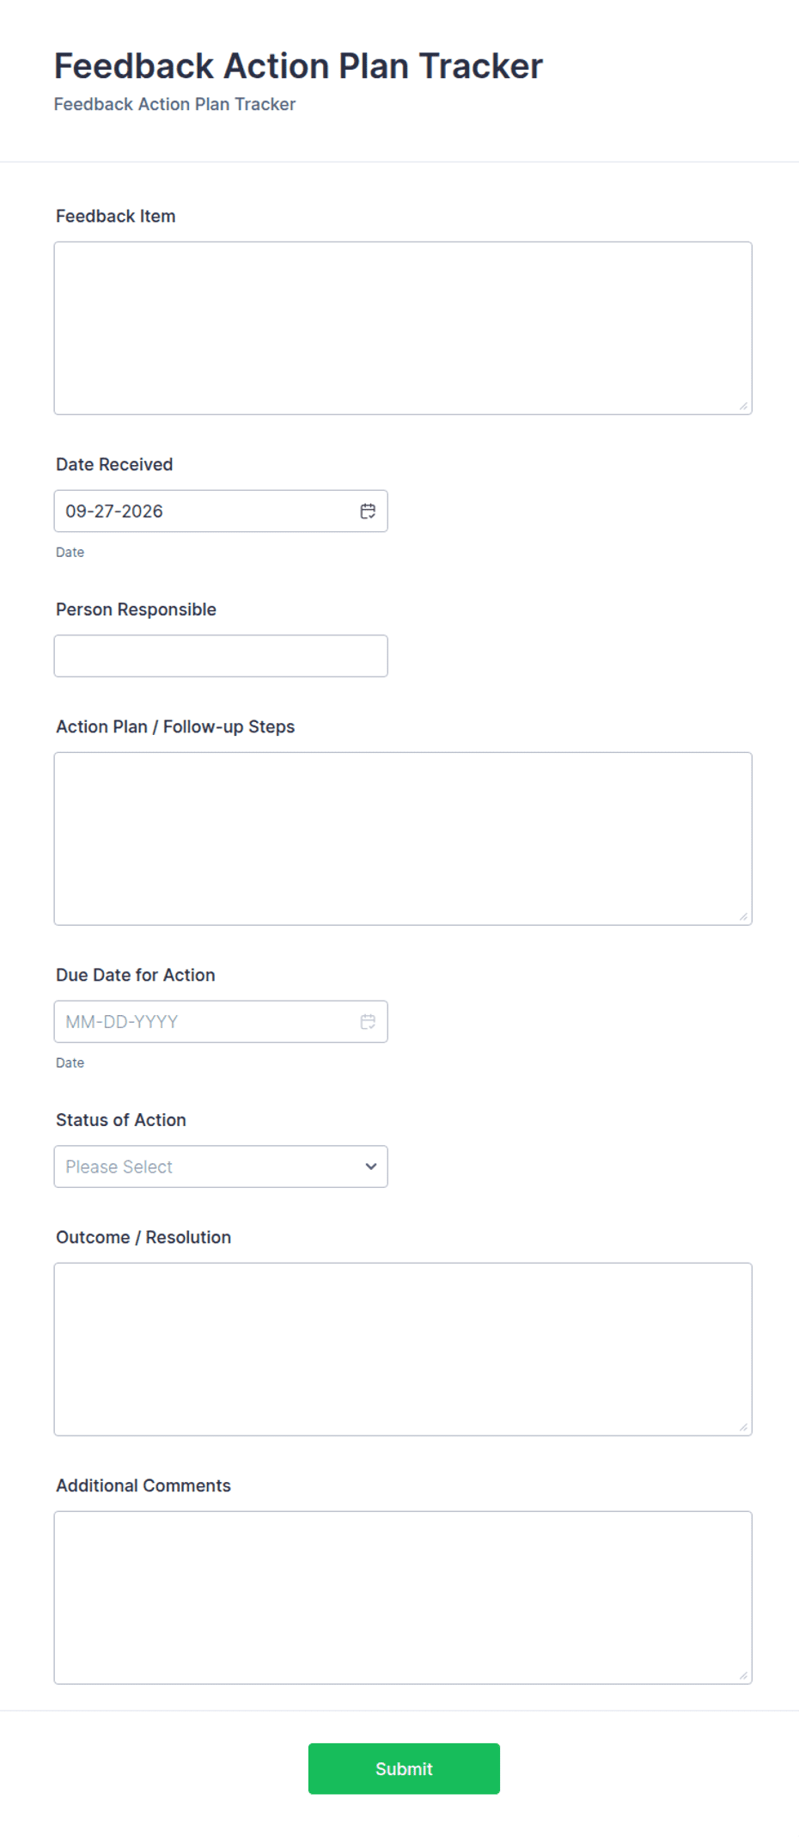This screenshot has width=799, height=1837.
Task: Click the Feedback Item label
Action: point(116,217)
